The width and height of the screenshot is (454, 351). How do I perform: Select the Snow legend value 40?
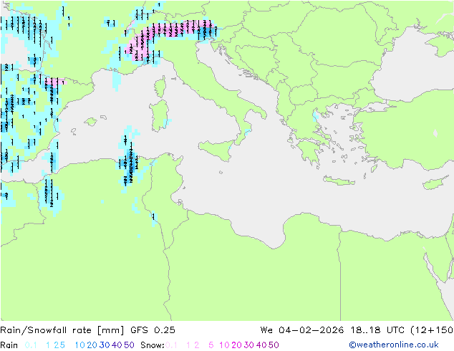pos(261,345)
